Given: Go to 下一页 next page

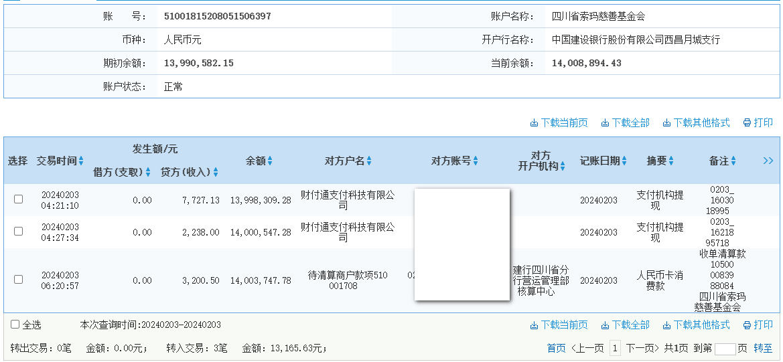Looking at the screenshot, I should pyautogui.click(x=643, y=348).
